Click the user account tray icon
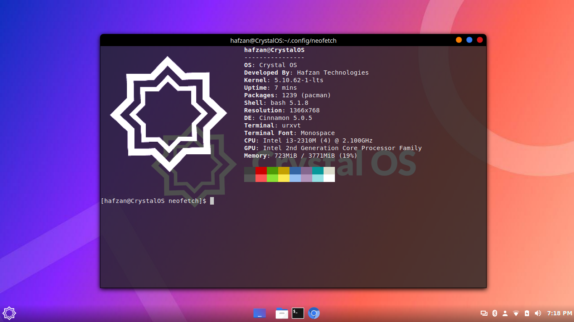Image resolution: width=574 pixels, height=322 pixels. 505,313
